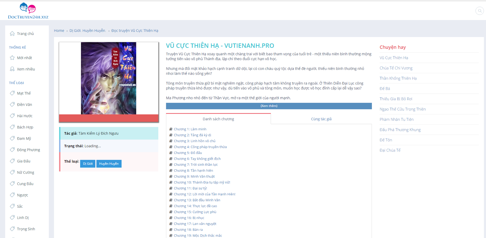
Task: Click the tag icon beside Bách Hợp
Action: pos(12,127)
